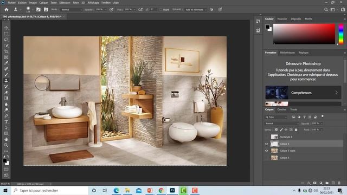This screenshot has height=195, width=347.
Task: Select the Path Selection tool
Action: (6, 128)
